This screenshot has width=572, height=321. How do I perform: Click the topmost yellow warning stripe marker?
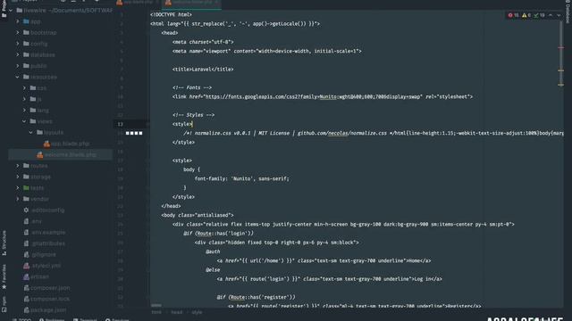point(561,70)
